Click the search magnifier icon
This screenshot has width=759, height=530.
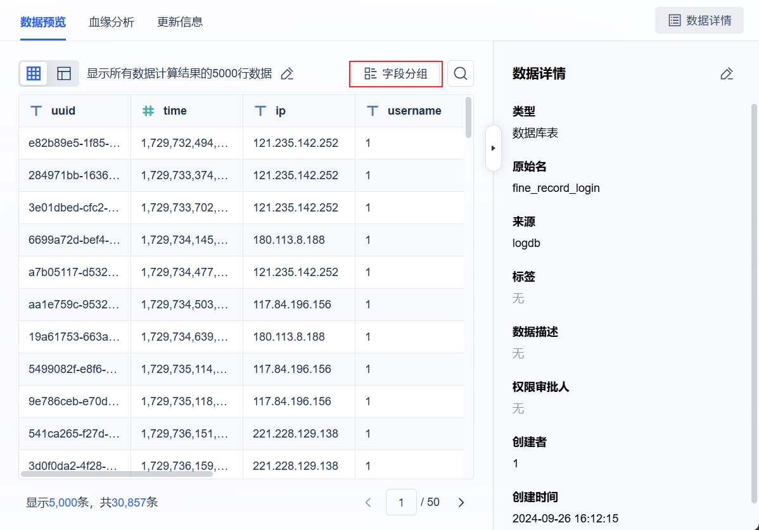tap(461, 73)
